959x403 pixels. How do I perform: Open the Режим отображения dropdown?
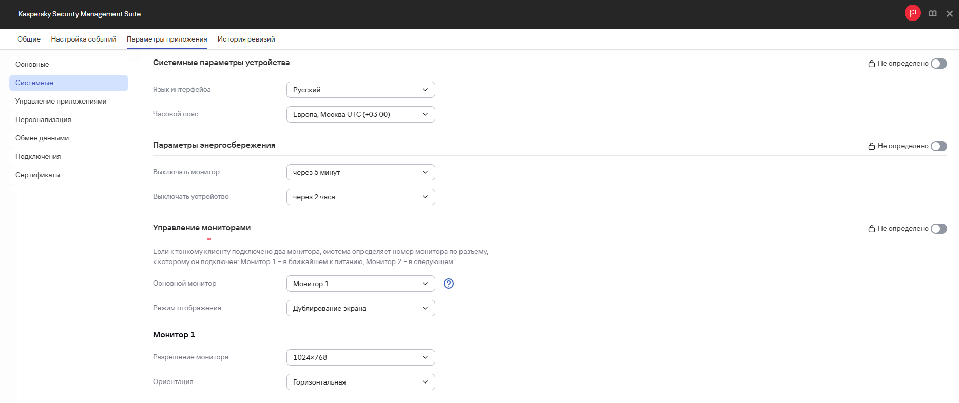(x=360, y=308)
